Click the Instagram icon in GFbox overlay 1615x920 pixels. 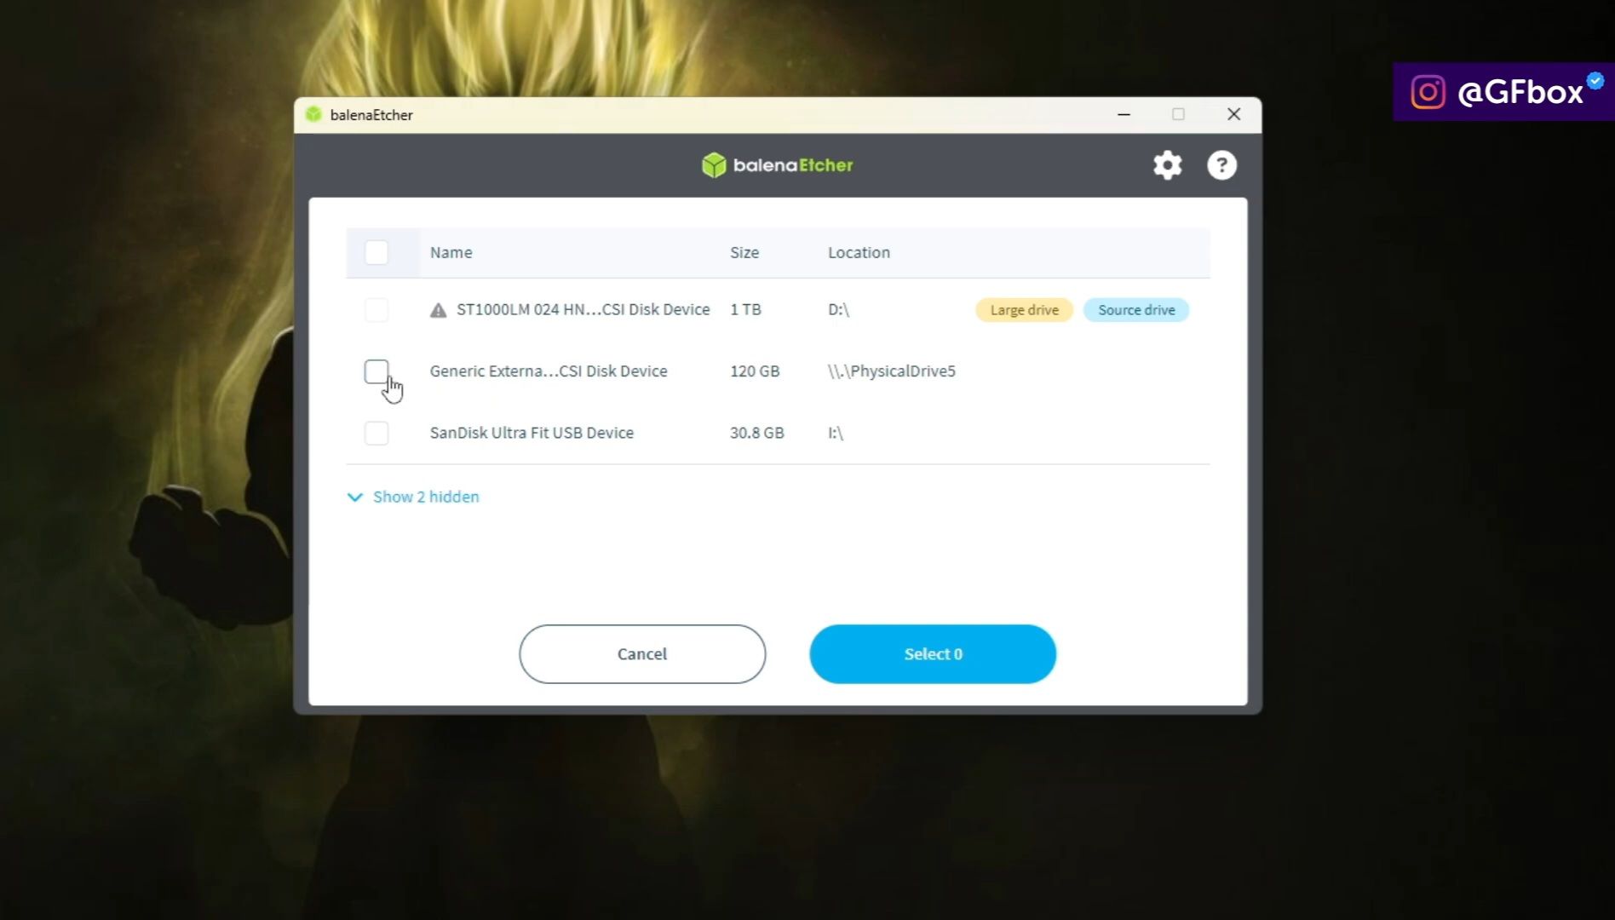(1428, 90)
